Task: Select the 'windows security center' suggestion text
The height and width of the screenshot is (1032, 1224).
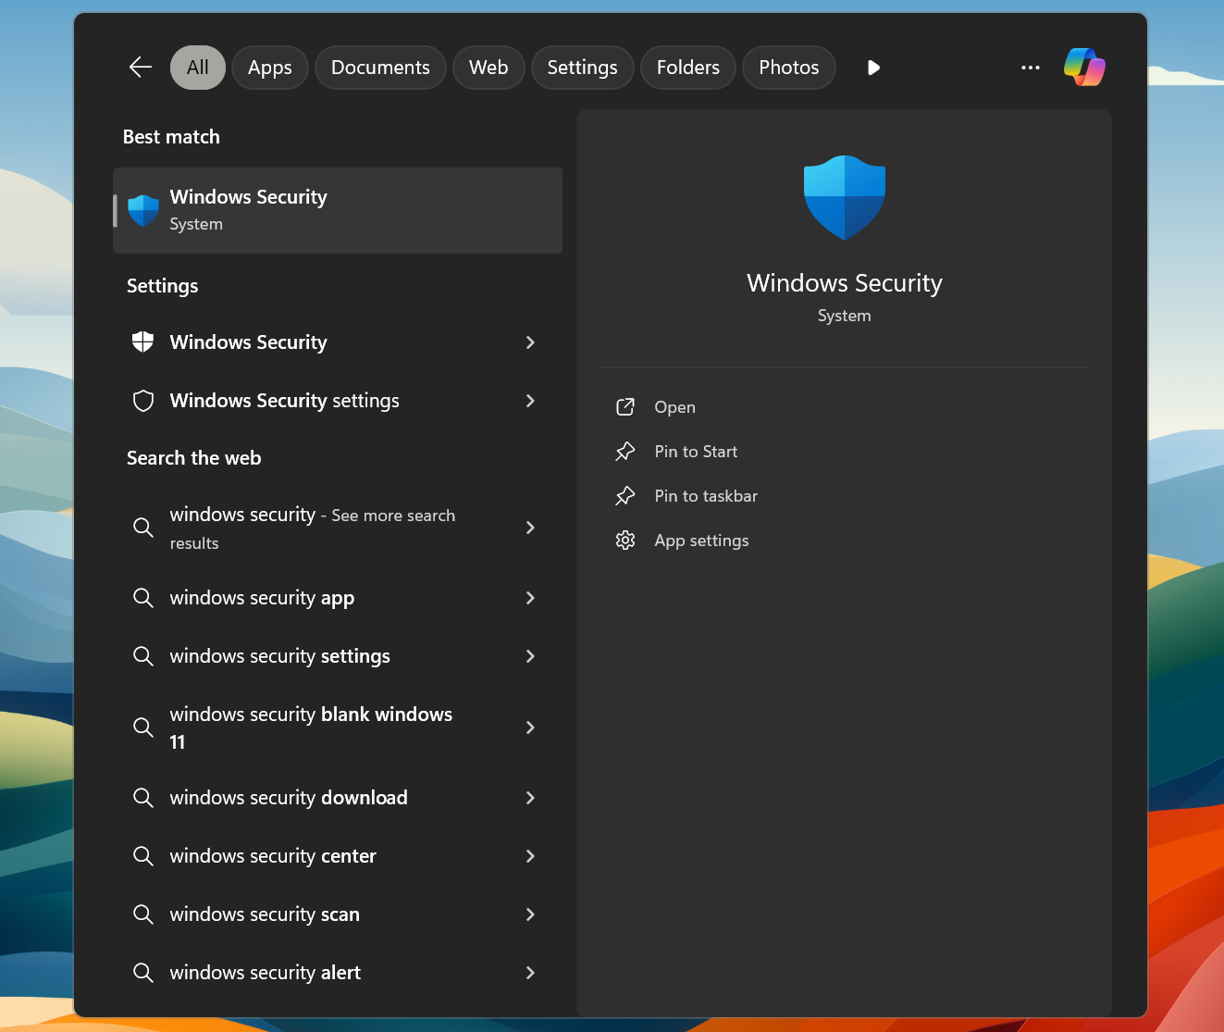Action: pyautogui.click(x=273, y=856)
